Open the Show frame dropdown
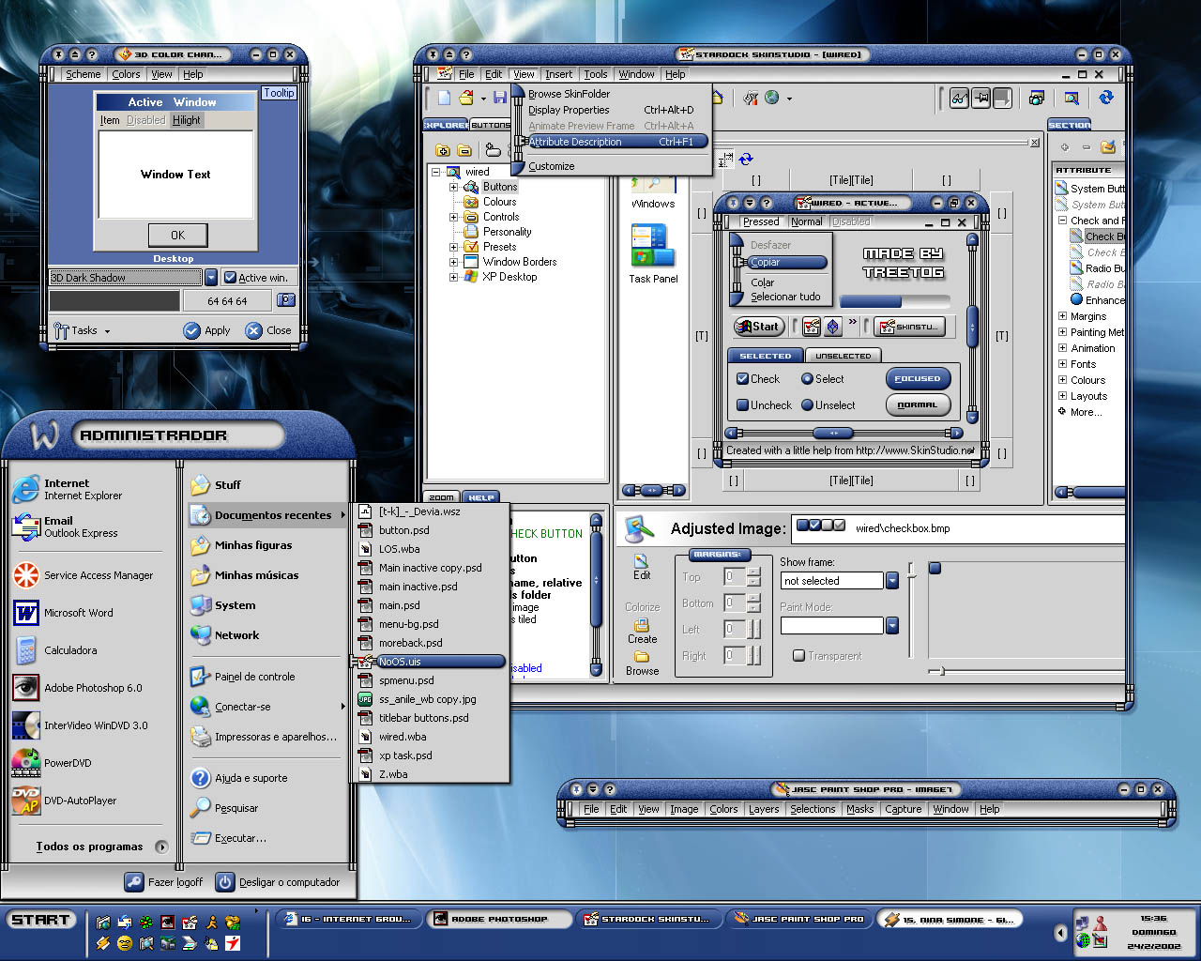This screenshot has width=1201, height=961. point(892,581)
